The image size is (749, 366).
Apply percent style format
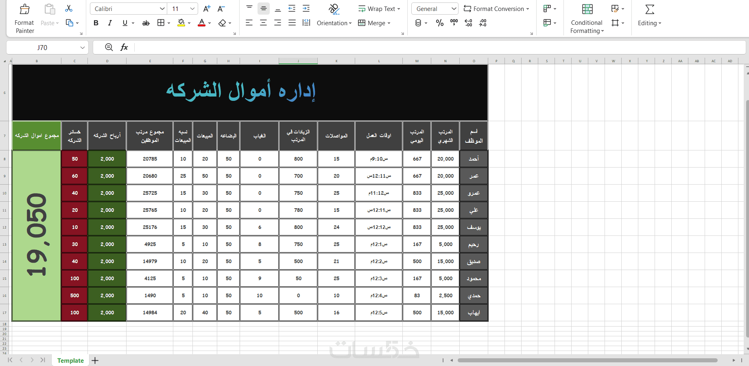440,23
